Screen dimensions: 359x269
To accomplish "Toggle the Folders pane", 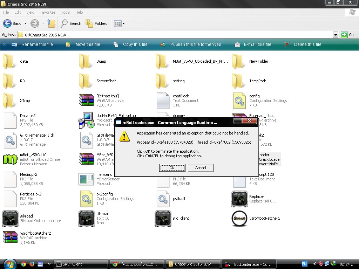I will (96, 23).
